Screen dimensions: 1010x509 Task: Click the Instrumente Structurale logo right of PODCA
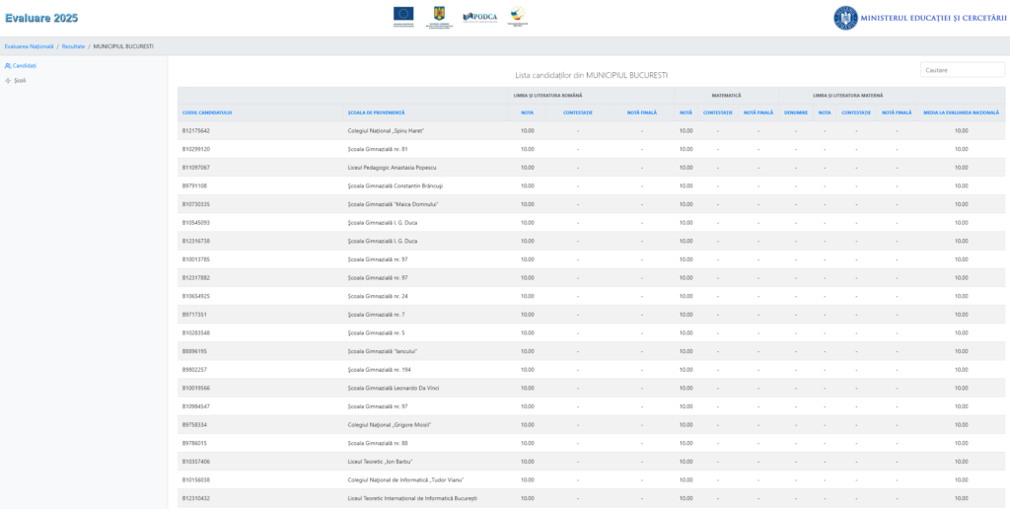point(517,16)
